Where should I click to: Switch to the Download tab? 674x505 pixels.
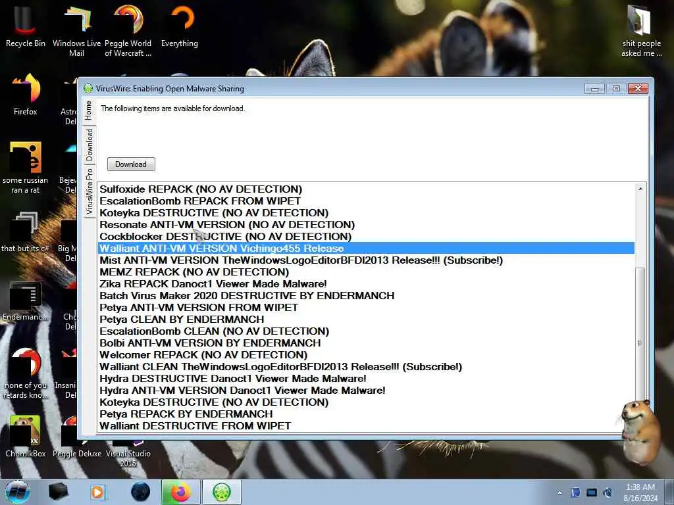89,145
